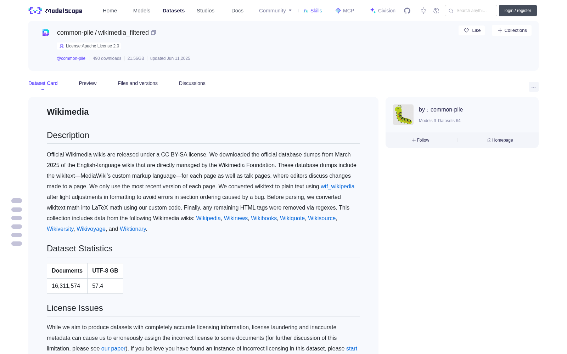This screenshot has width=567, height=354.
Task: Click the Documents table header
Action: [67, 271]
